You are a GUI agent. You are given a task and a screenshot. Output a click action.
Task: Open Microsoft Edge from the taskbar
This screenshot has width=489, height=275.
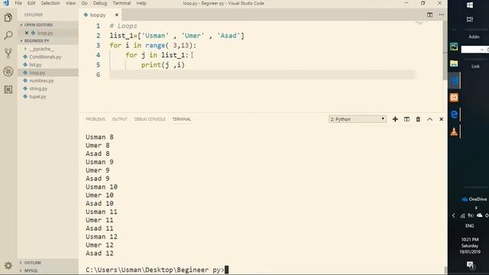[x=454, y=115]
